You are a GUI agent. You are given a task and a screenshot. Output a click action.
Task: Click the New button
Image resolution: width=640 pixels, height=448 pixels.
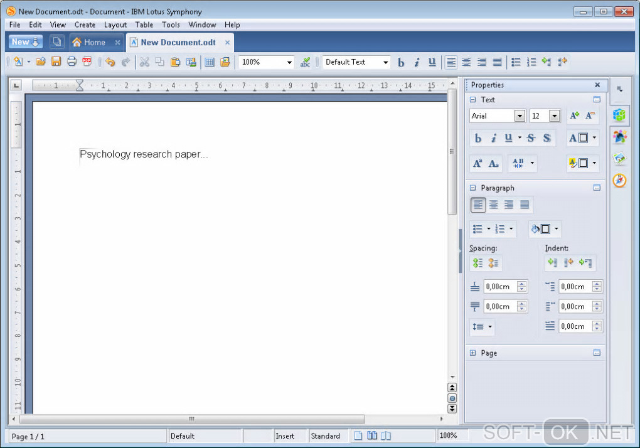coord(25,42)
